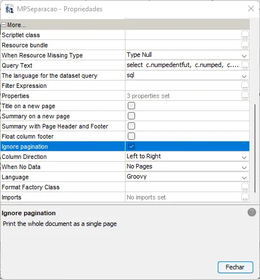260x280 pixels.
Task: Enable the Title on a new page checkbox
Action: [x=131, y=106]
